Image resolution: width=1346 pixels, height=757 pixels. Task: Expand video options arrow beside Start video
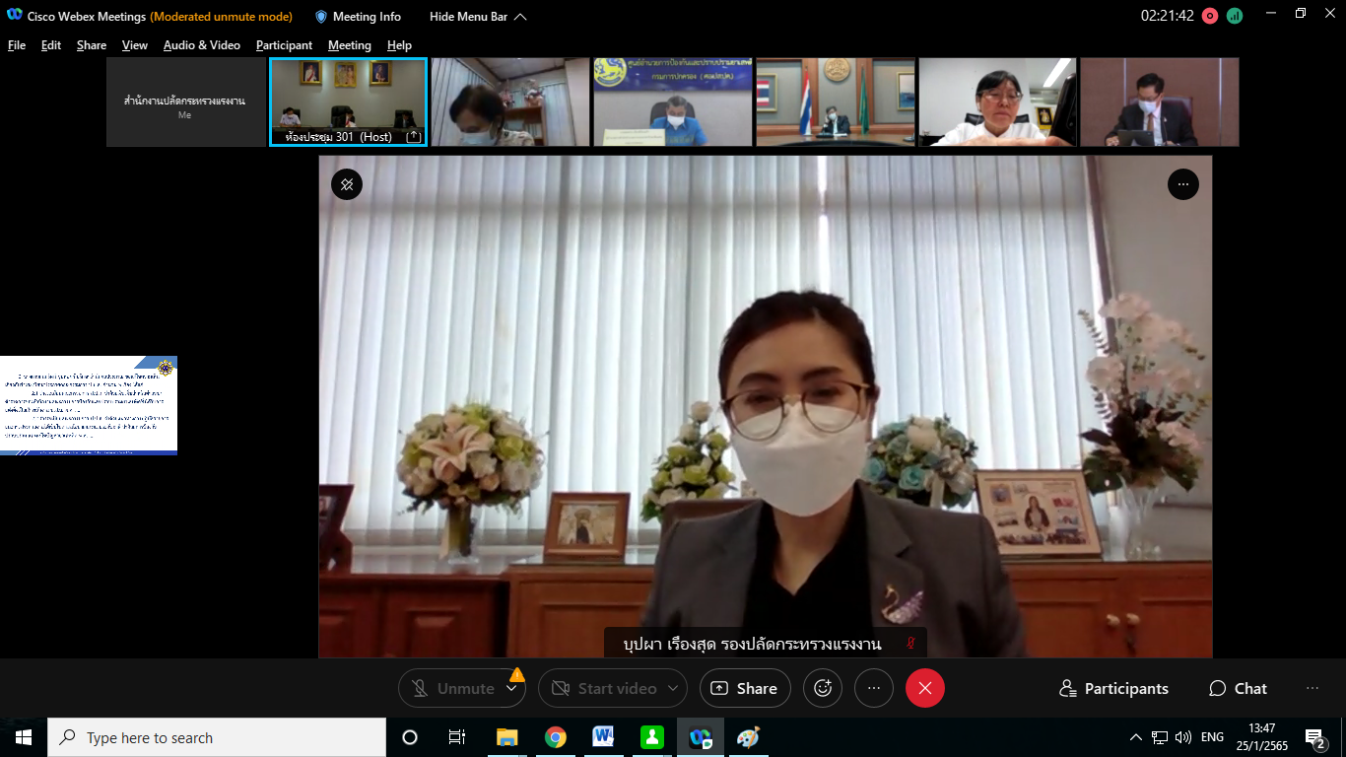[x=674, y=688]
